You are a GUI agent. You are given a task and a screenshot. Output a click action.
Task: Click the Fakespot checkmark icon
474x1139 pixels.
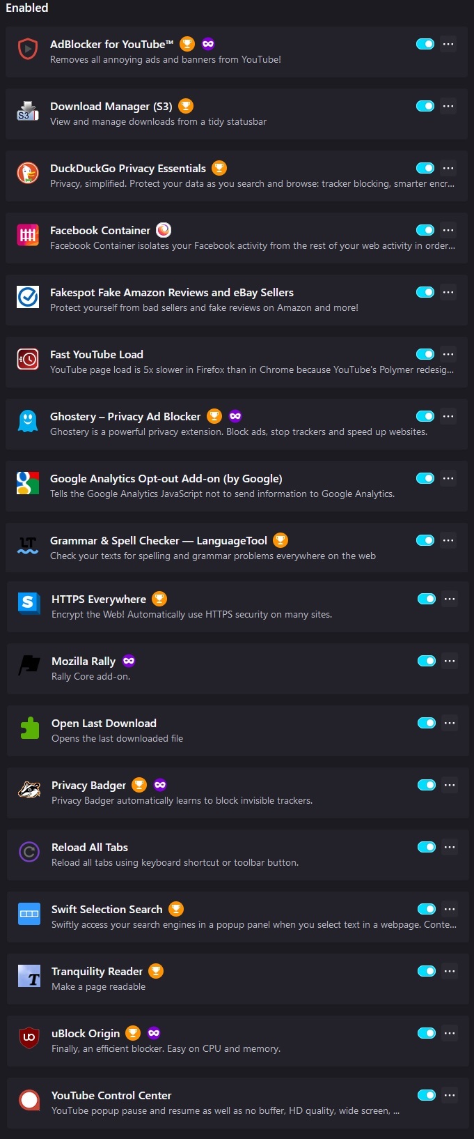click(28, 298)
